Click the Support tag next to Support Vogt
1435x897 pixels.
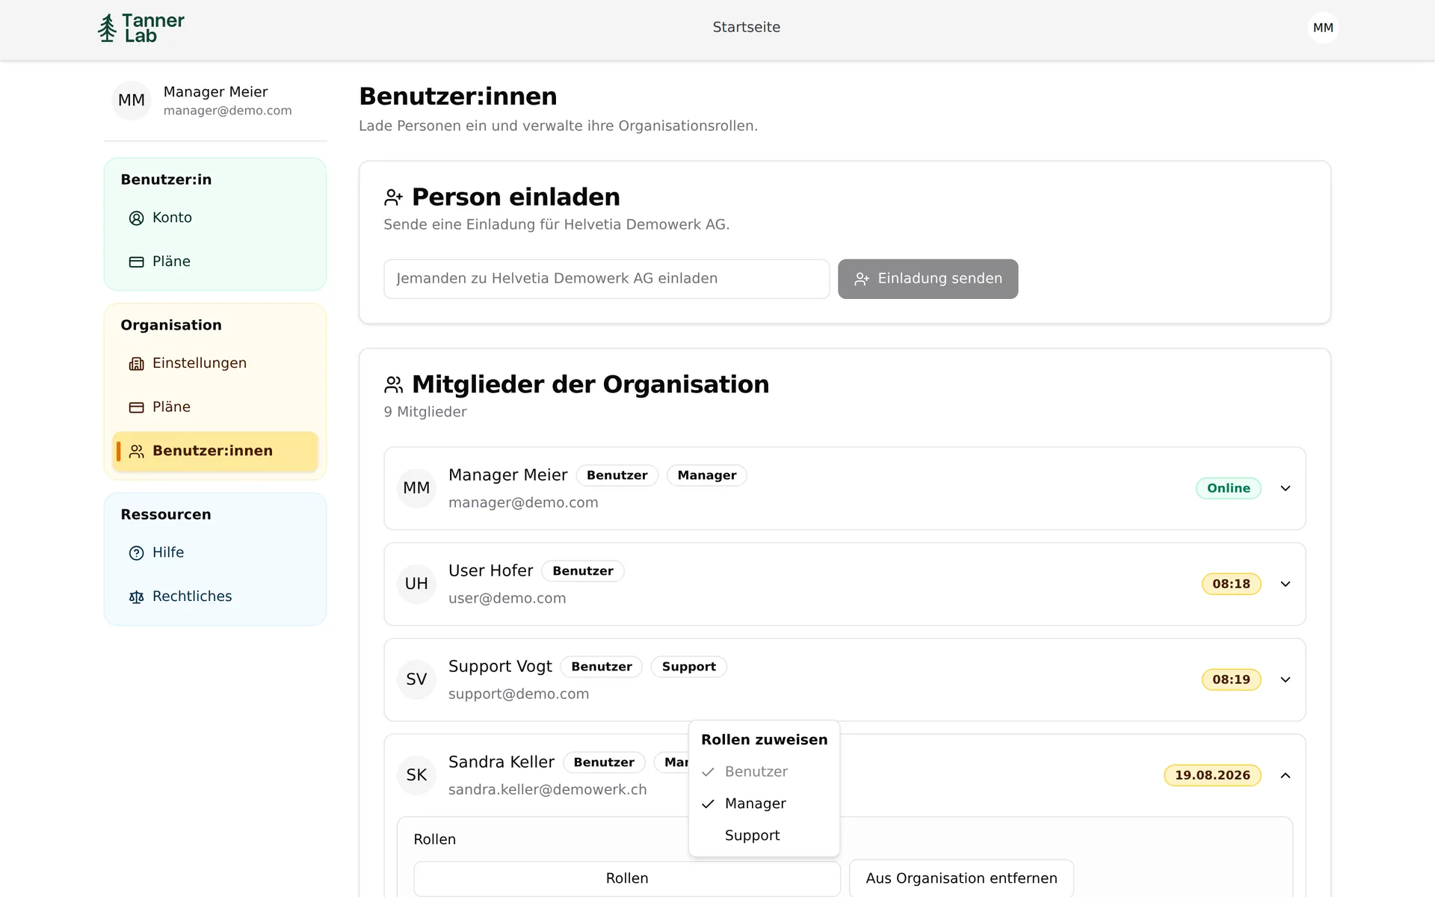688,667
